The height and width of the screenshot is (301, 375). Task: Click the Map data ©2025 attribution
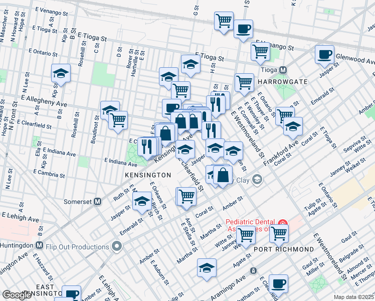(x=354, y=297)
